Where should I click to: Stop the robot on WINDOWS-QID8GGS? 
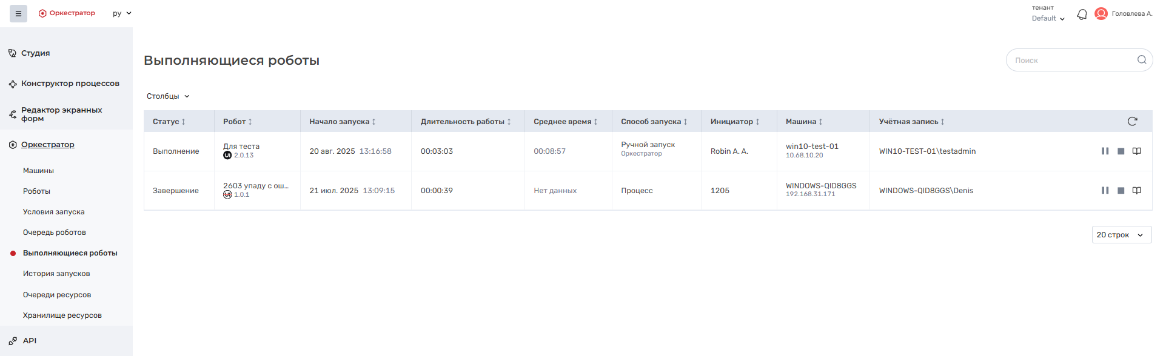1121,191
